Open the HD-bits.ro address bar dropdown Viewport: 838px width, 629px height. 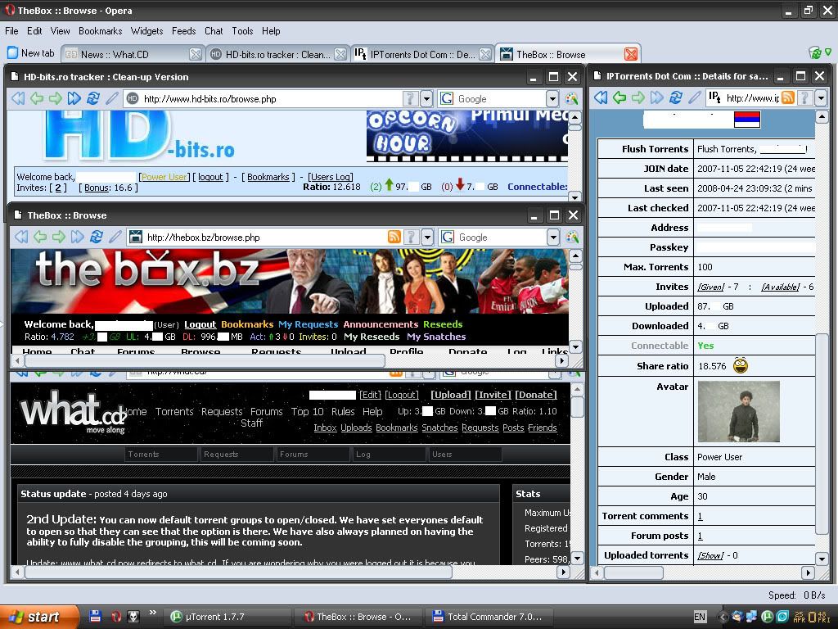[426, 98]
